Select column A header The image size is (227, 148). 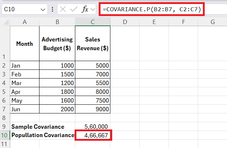point(24,22)
